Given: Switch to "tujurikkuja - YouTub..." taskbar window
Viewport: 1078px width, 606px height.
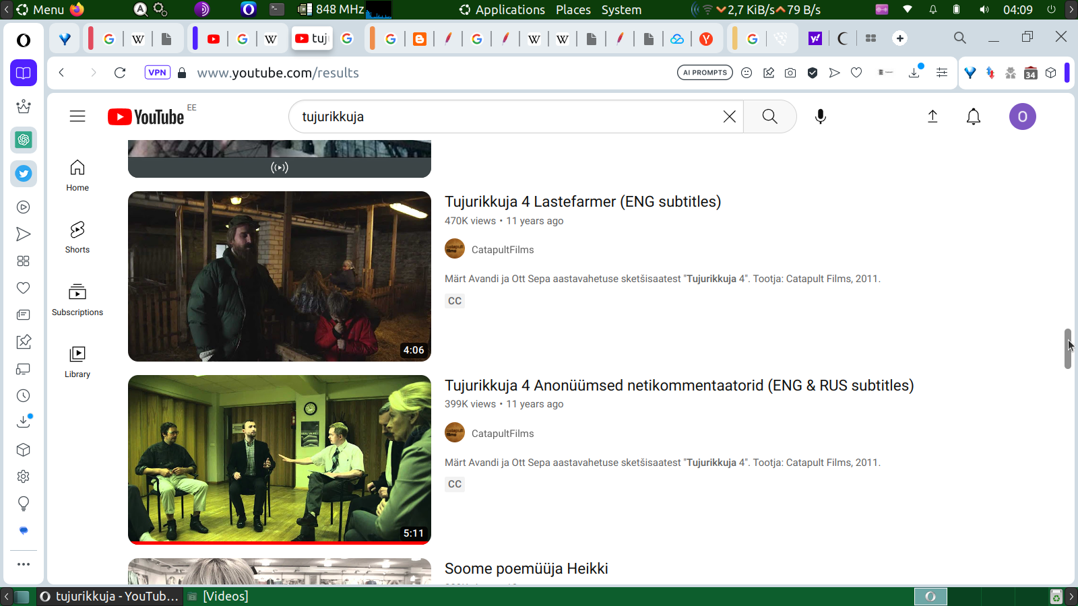Looking at the screenshot, I should click(110, 596).
